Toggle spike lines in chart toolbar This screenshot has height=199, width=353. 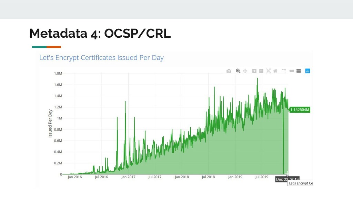click(x=284, y=71)
